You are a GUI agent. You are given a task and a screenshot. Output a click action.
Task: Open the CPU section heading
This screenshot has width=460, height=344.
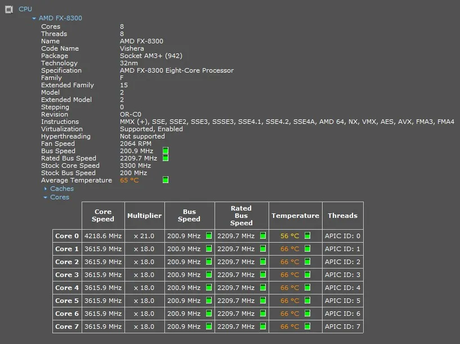coord(25,9)
